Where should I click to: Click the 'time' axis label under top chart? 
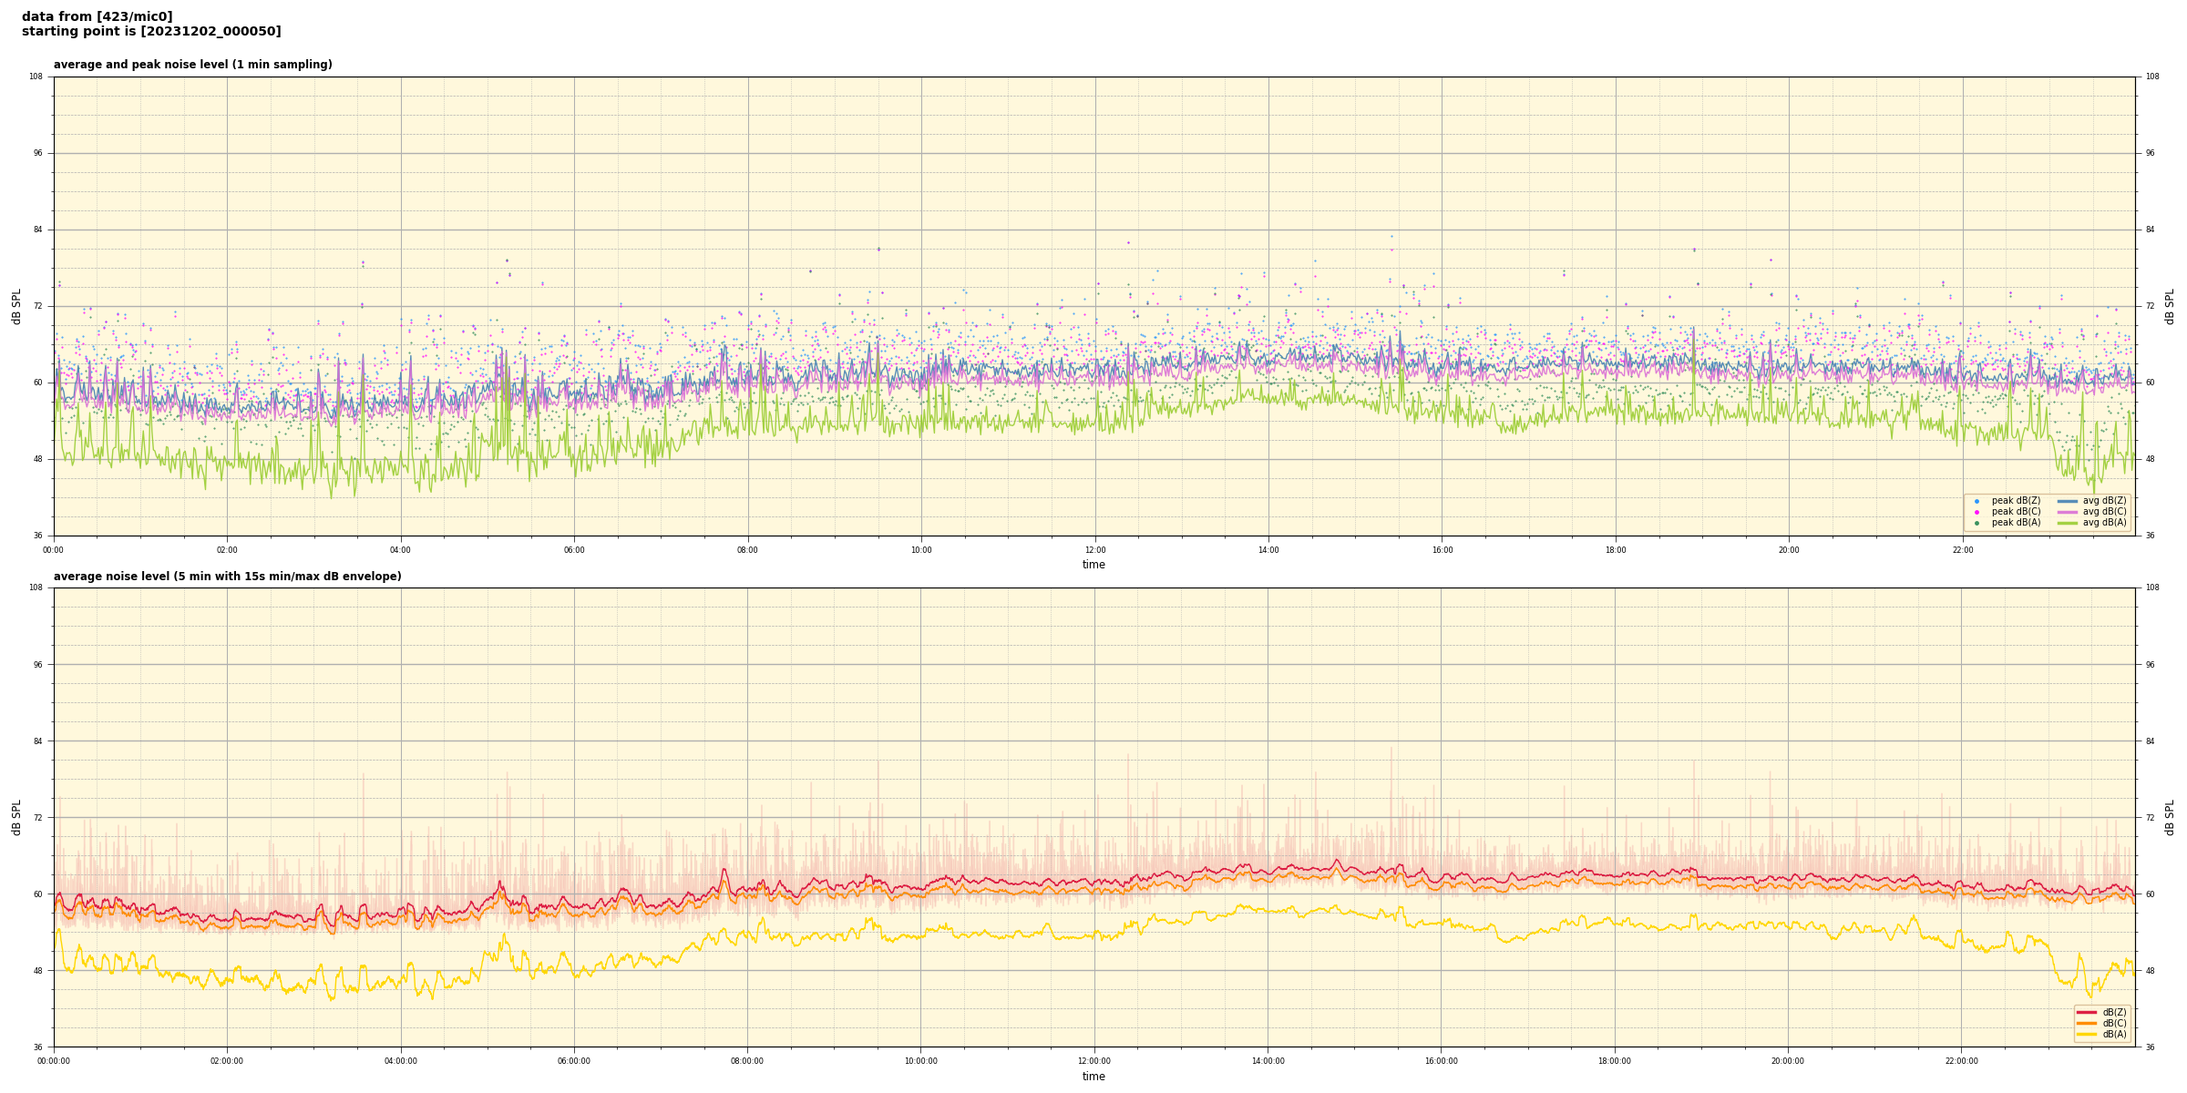pos(1093,565)
